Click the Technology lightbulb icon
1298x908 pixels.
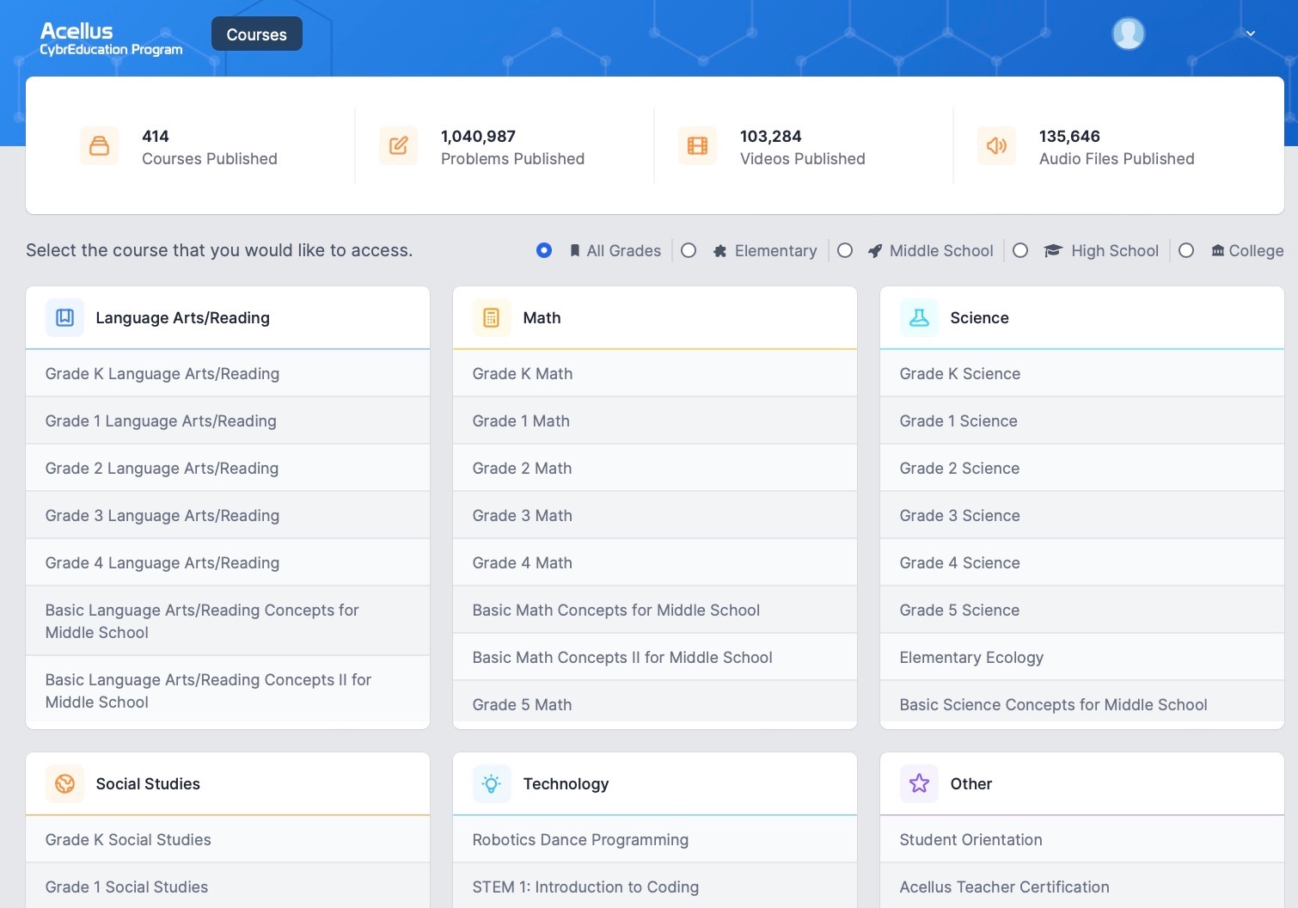(x=492, y=783)
